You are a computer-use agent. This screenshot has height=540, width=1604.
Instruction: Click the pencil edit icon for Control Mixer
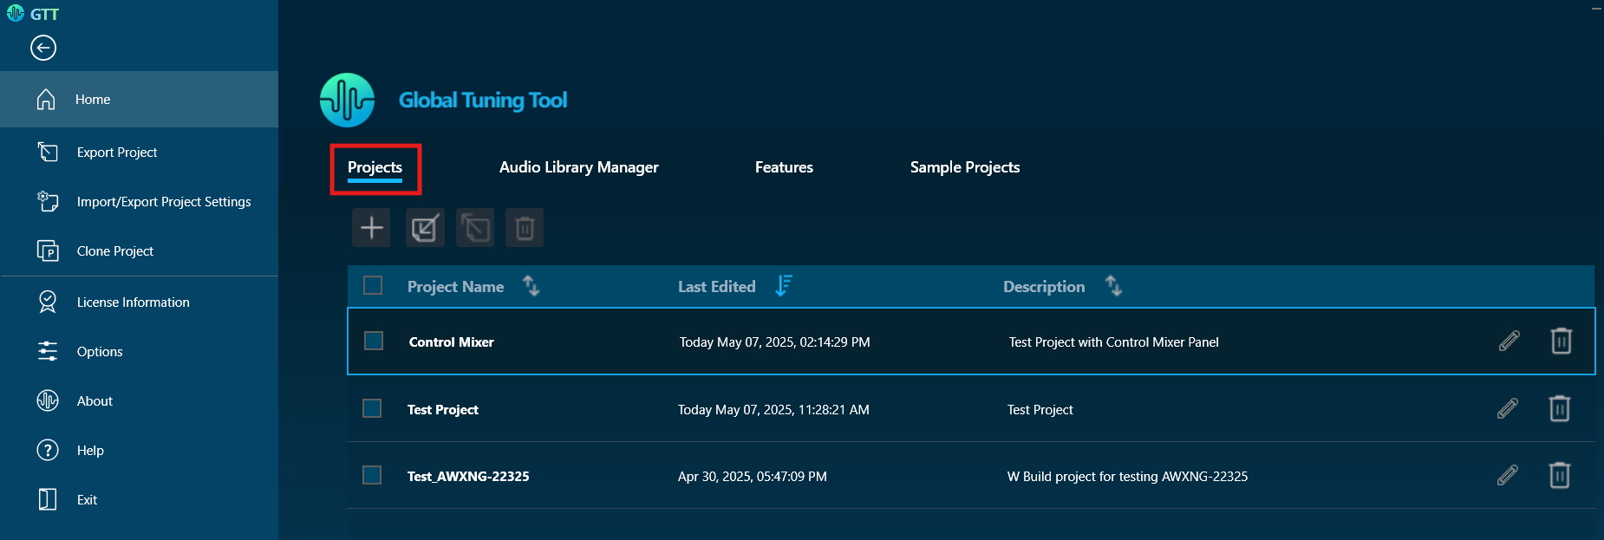point(1509,342)
